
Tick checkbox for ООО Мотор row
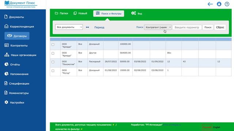tap(53, 71)
